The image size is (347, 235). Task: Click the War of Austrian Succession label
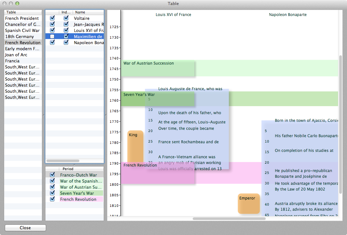[149, 63]
